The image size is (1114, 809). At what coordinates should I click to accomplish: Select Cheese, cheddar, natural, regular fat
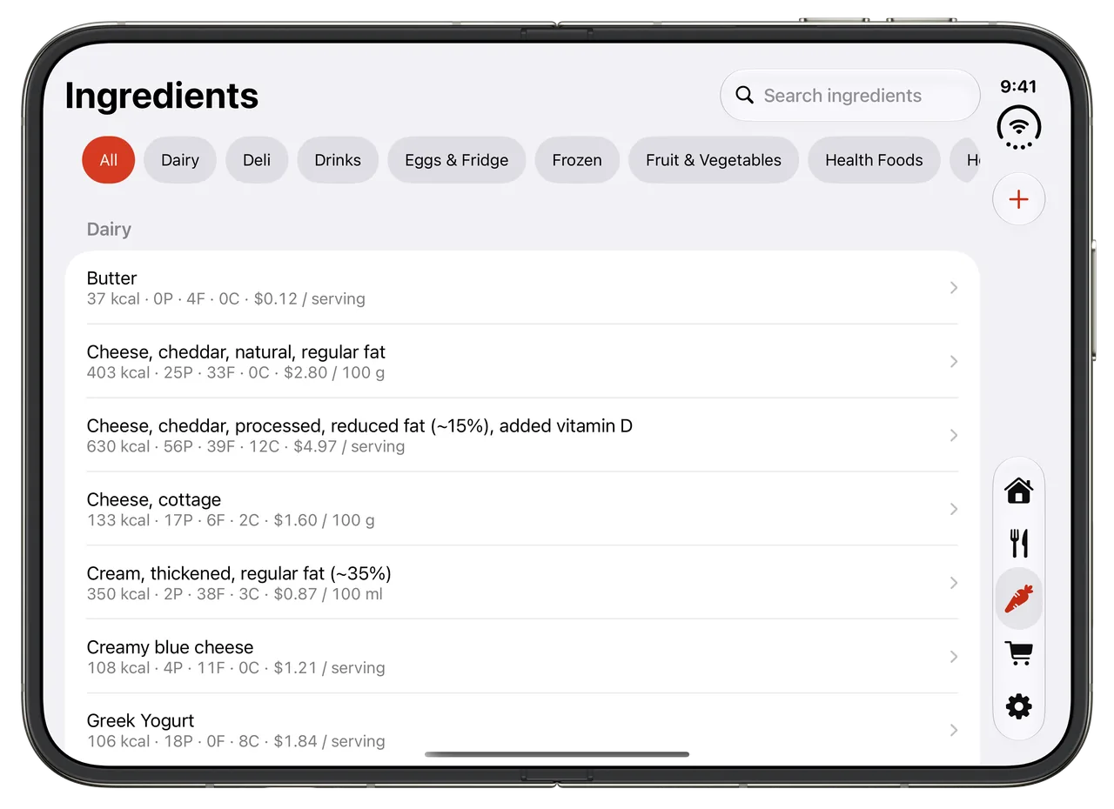click(x=236, y=352)
